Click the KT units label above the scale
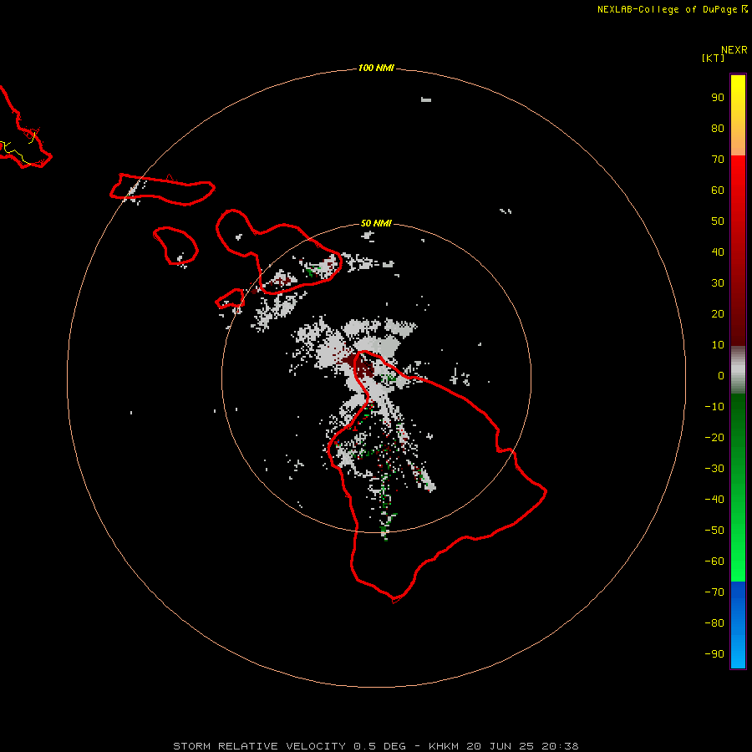752x752 pixels. (714, 58)
